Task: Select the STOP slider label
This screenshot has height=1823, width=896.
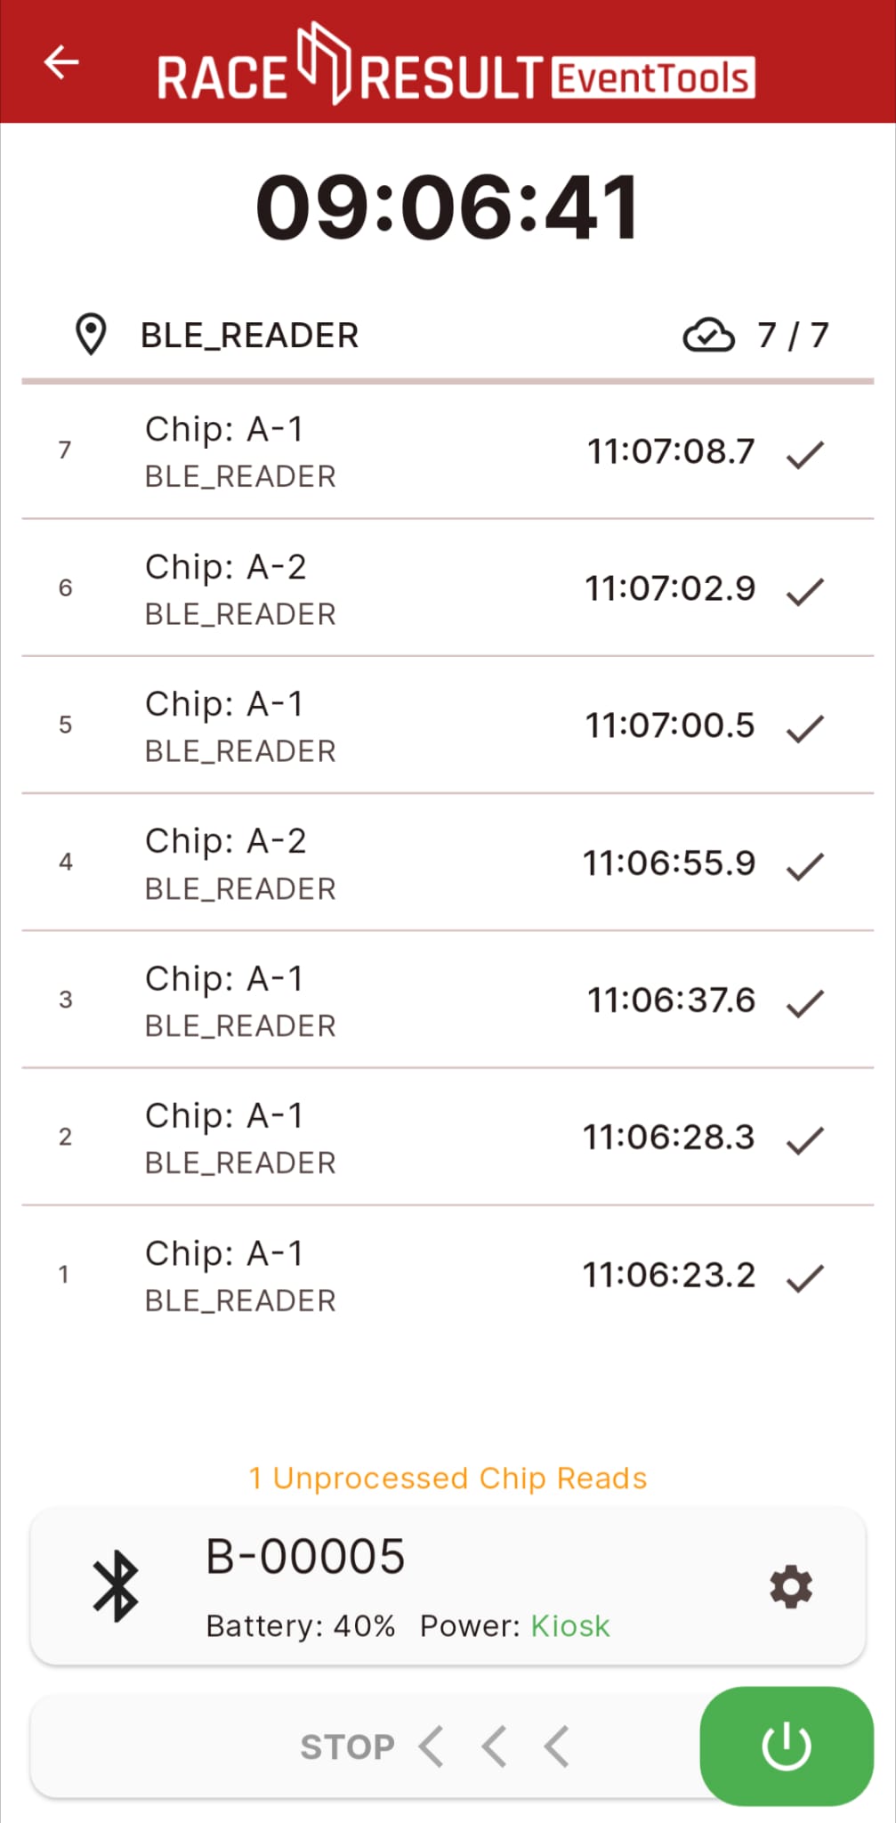Action: (x=347, y=1746)
